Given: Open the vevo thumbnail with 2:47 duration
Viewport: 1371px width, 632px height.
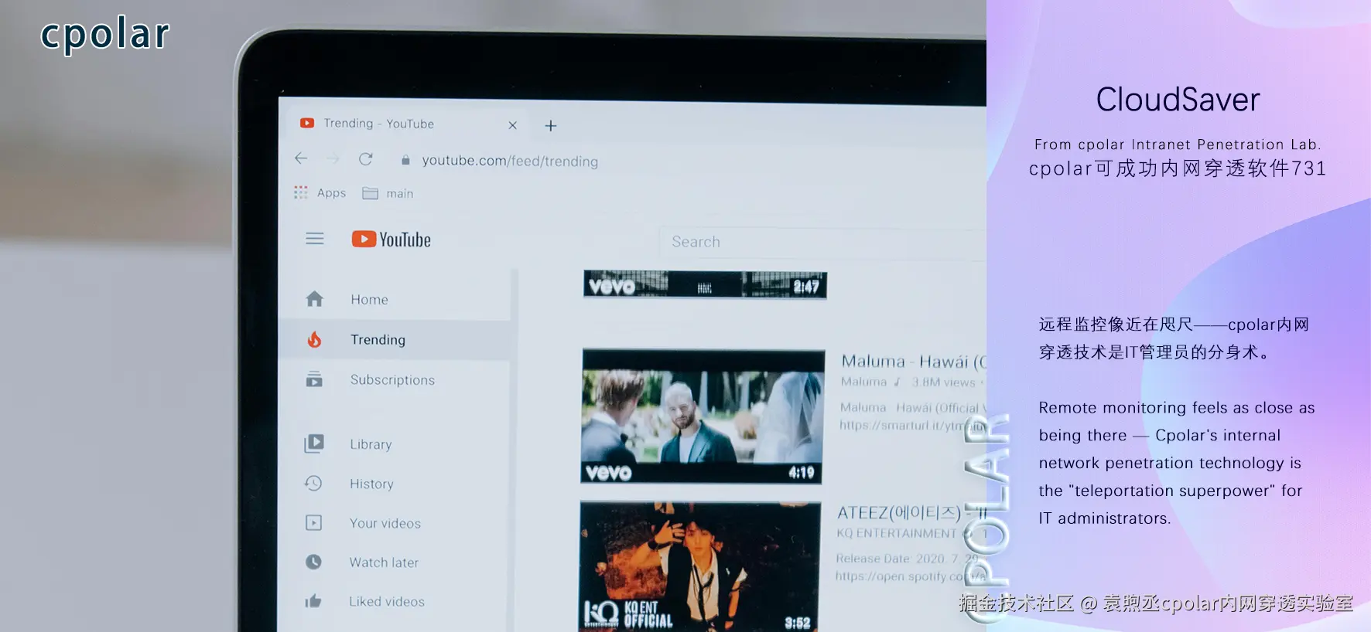Looking at the screenshot, I should tap(705, 284).
